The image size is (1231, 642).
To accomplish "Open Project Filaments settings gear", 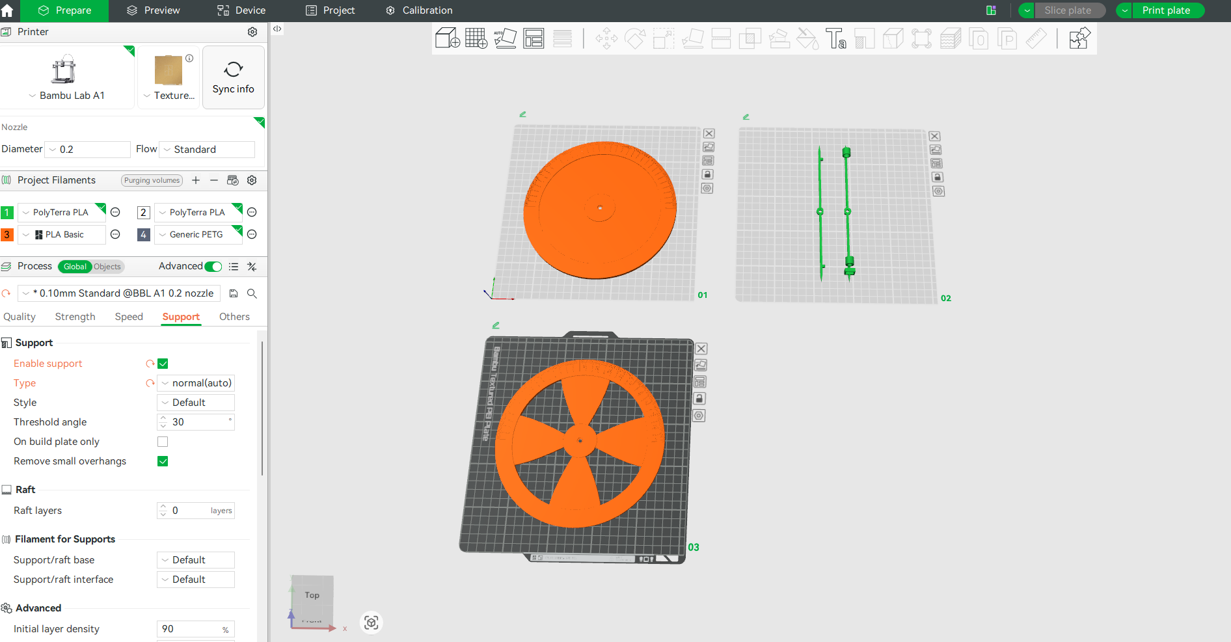I will pos(252,180).
